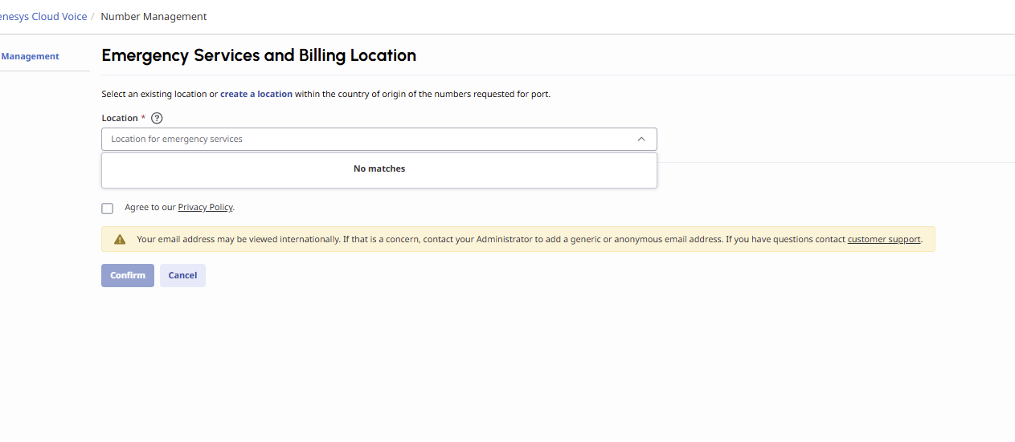Click into the Location for emergency services field
This screenshot has width=1015, height=442.
[362, 139]
